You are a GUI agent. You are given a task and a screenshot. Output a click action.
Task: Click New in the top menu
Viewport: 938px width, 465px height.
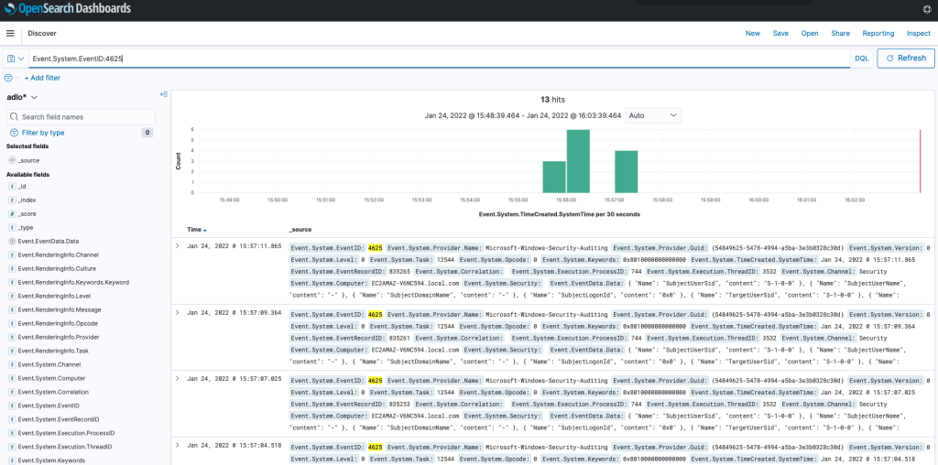[753, 34]
